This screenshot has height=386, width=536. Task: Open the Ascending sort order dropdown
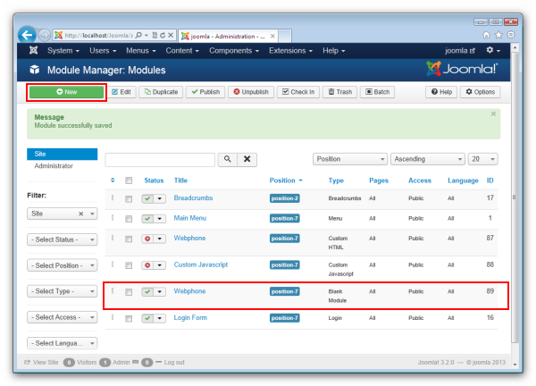(x=428, y=159)
